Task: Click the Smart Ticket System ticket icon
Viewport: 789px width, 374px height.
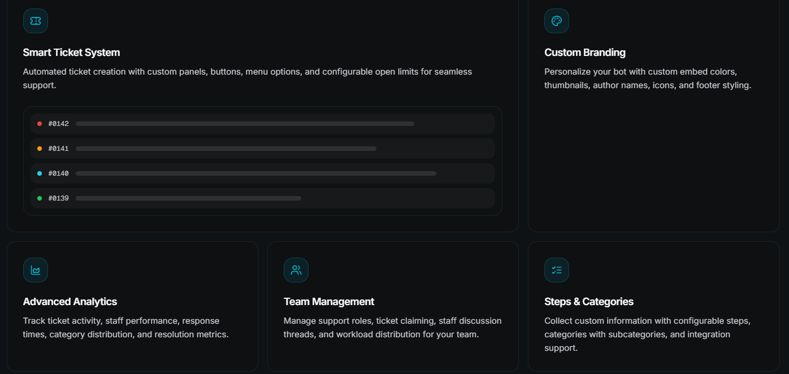Action: [36, 21]
